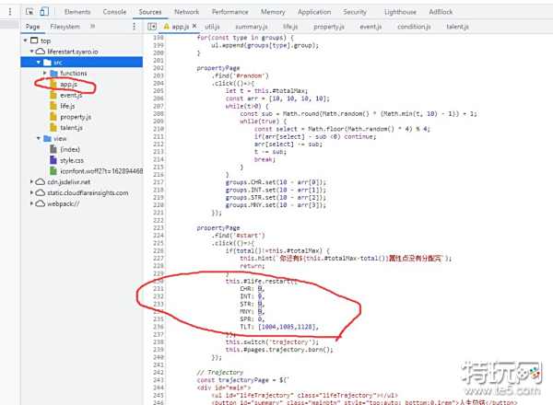Open the Application panel
553x405 pixels.
pos(314,12)
